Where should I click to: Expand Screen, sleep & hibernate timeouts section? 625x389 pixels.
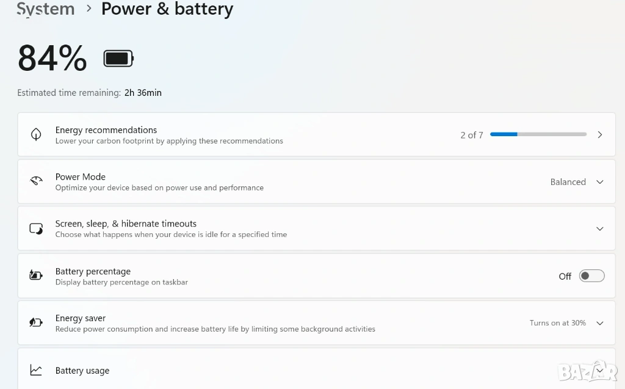pos(599,229)
